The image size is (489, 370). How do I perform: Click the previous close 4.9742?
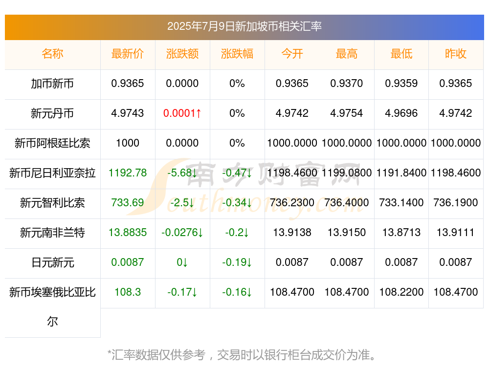click(x=456, y=113)
